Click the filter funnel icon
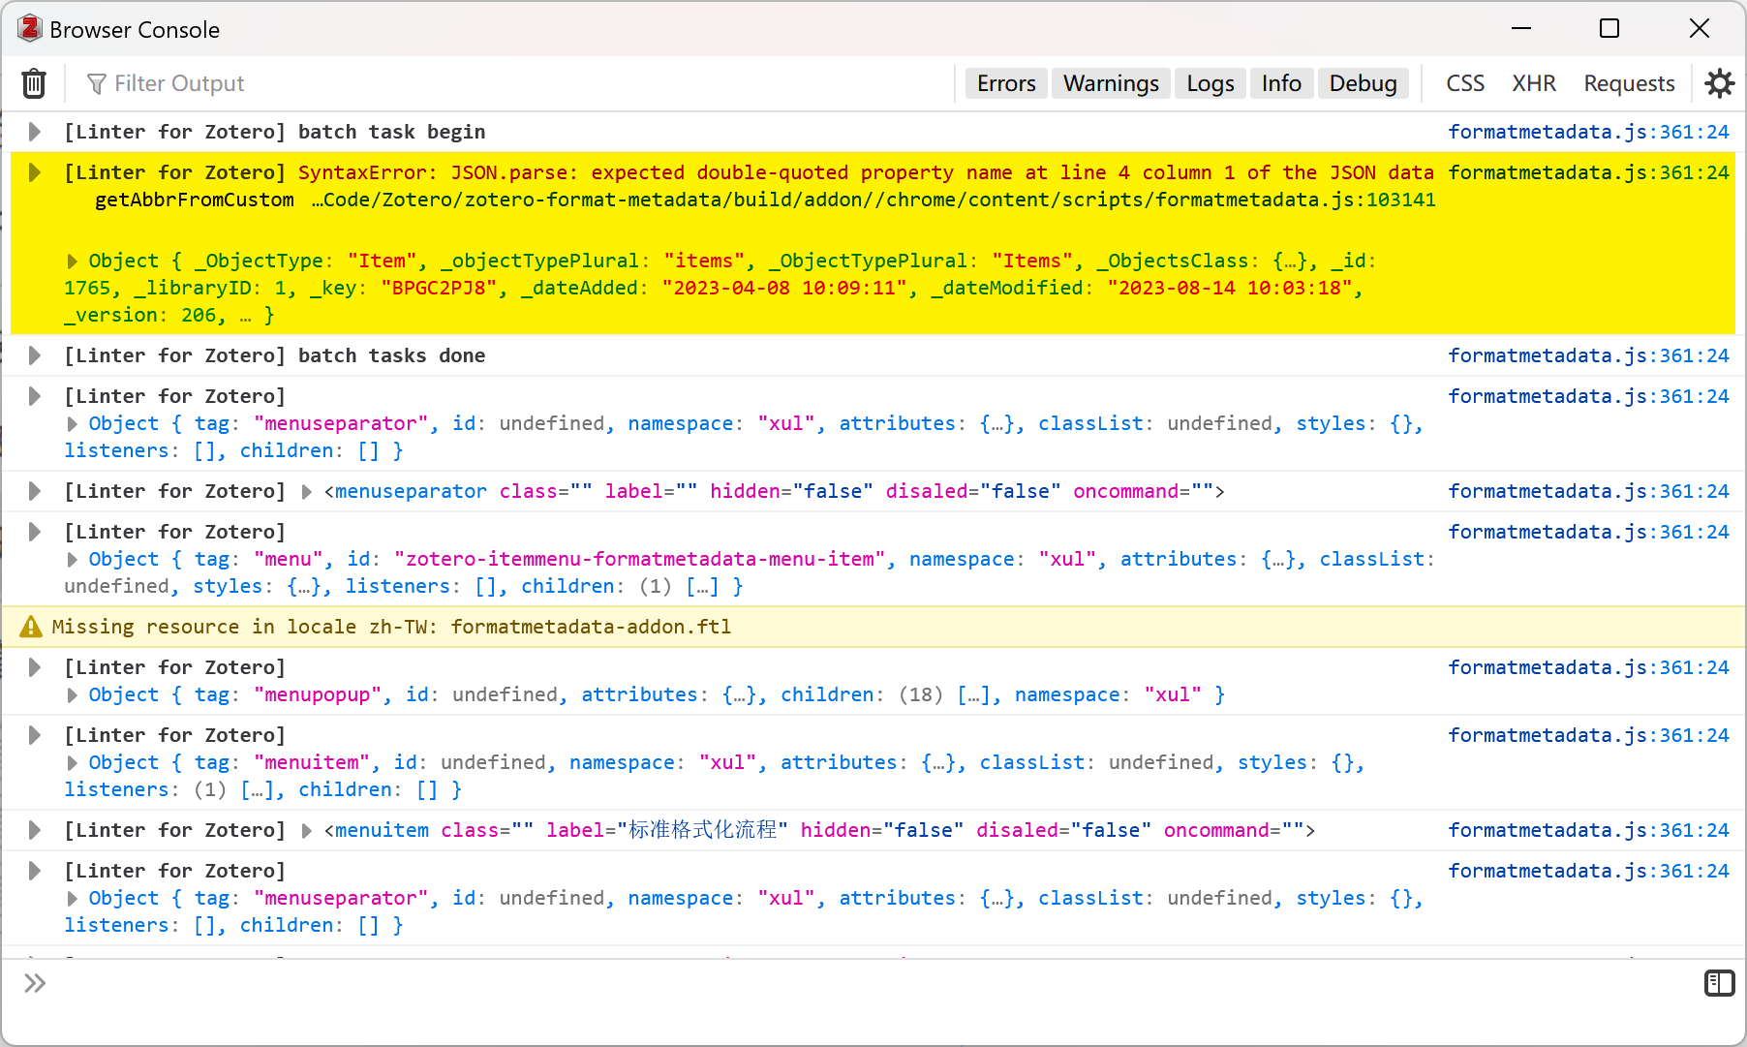Screen dimensions: 1747x1047 96,83
